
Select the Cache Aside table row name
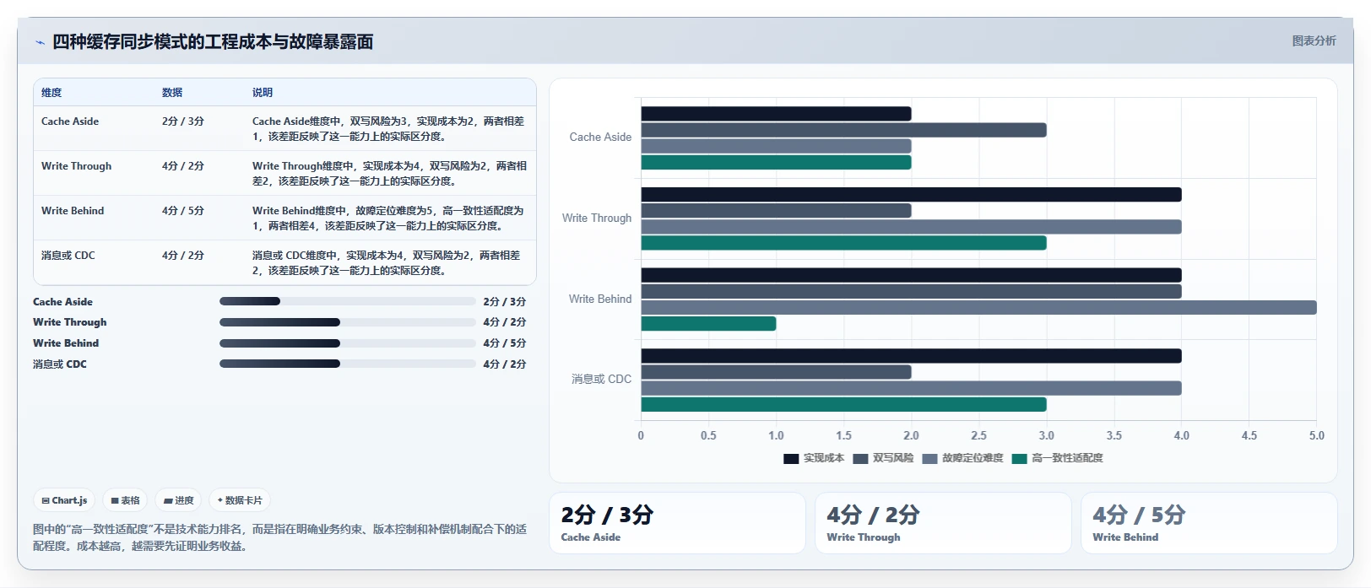click(x=70, y=121)
